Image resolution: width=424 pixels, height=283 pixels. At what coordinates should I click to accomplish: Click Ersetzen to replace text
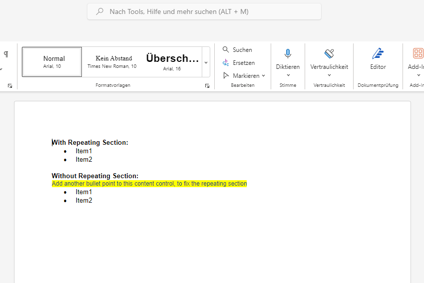[x=239, y=63]
